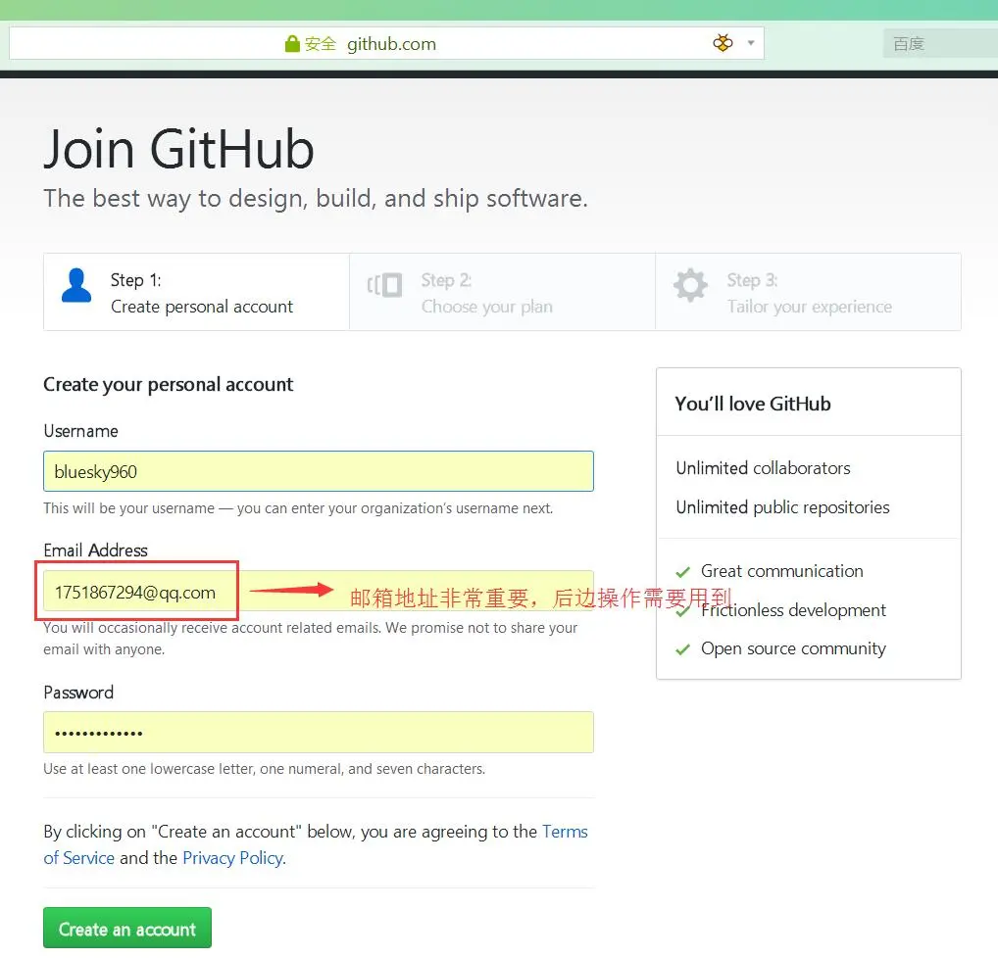Screen dimensions: 998x958
Task: Click the You'll love GitHub heading
Action: (753, 404)
